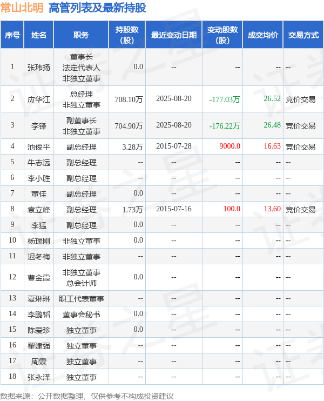
Task: Click the 持股数(股) column header
Action: pos(127,35)
